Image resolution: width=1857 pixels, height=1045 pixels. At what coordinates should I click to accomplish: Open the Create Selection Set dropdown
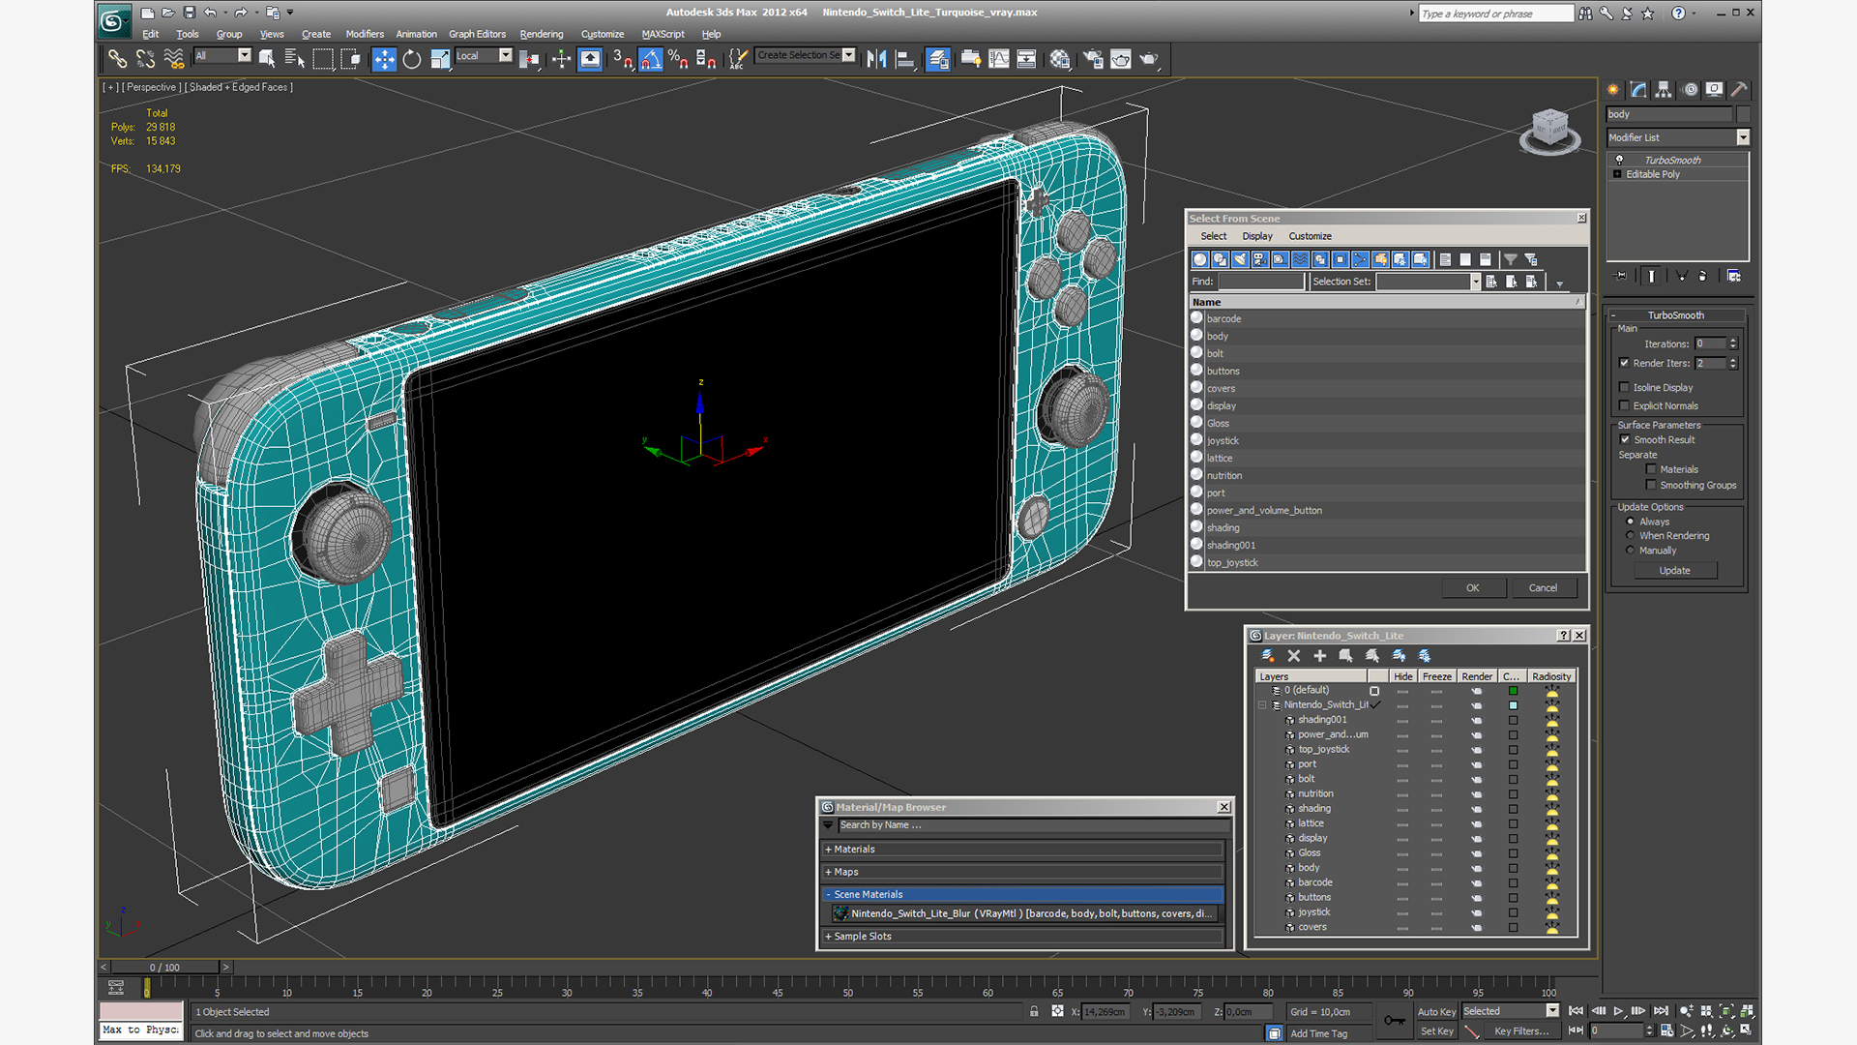[x=849, y=55]
